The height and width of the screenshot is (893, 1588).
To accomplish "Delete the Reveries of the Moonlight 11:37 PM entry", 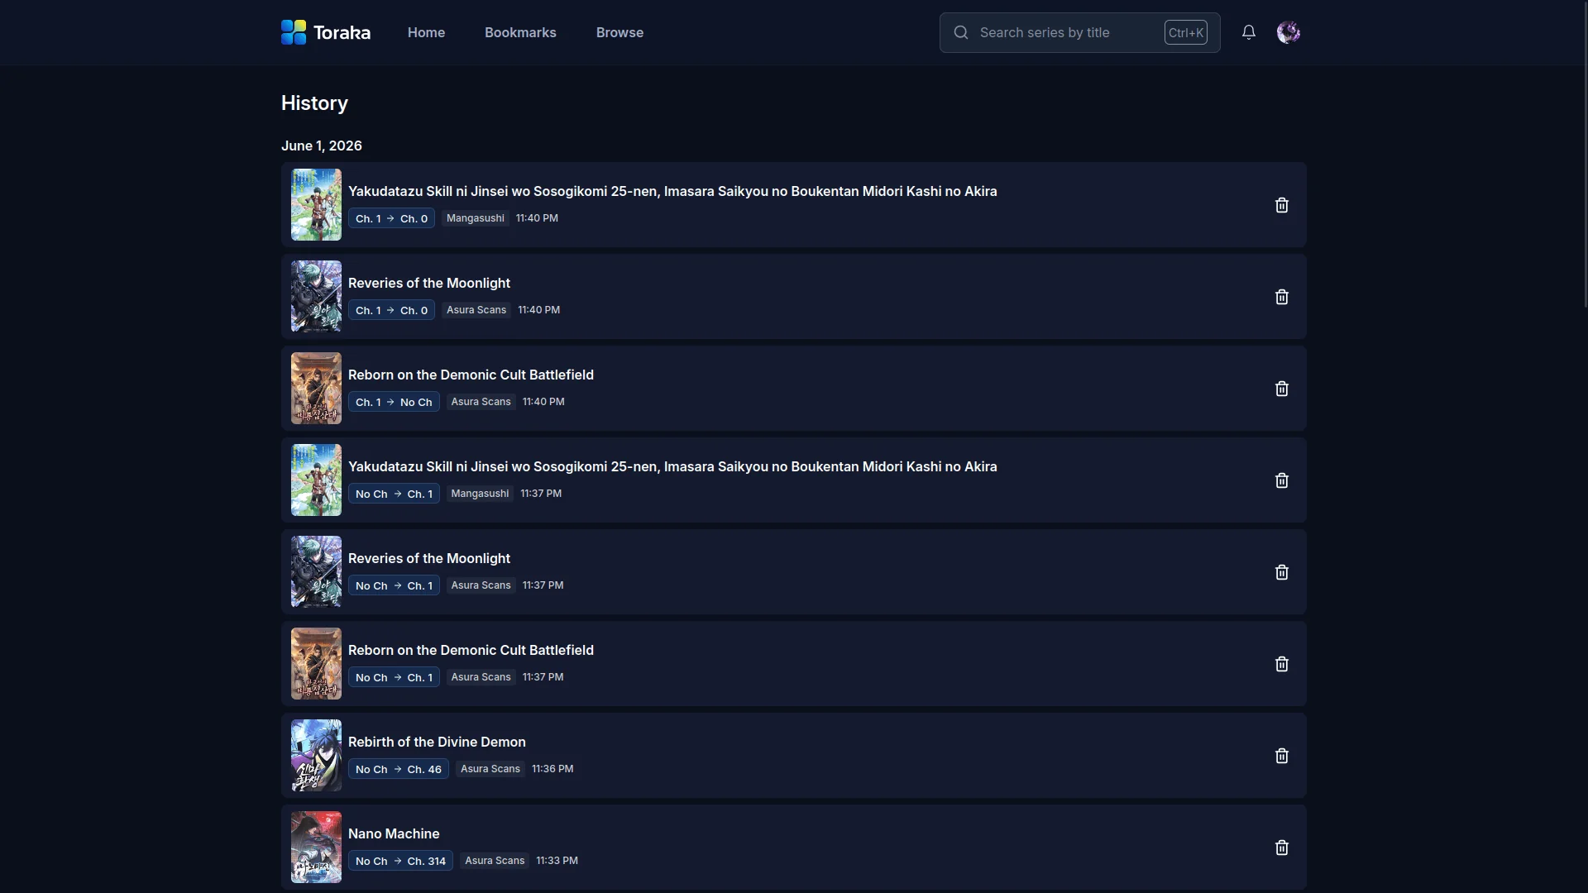I will (1282, 572).
